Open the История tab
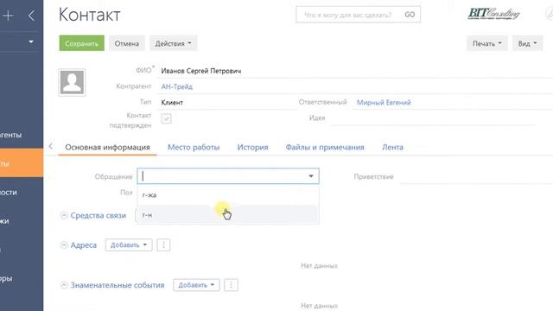The image size is (553, 311). pos(252,148)
